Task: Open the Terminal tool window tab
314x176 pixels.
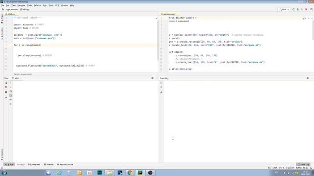Action: tap(49, 165)
